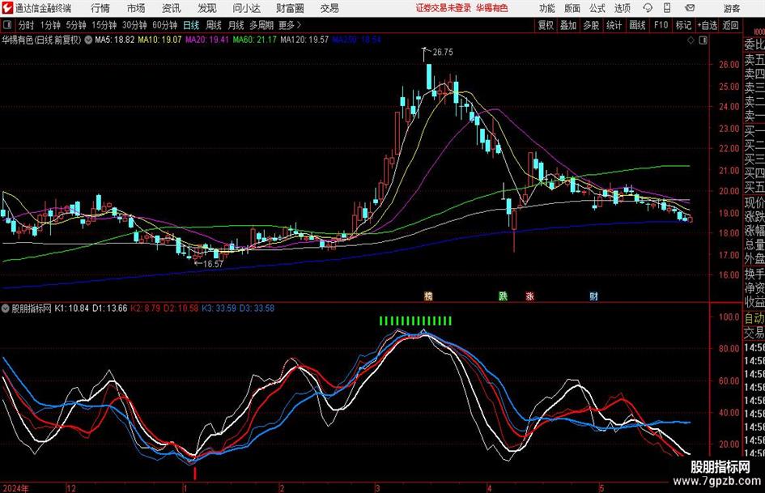Screen dimensions: 765x493
Task: Open the 发现 menu
Action: click(207, 8)
